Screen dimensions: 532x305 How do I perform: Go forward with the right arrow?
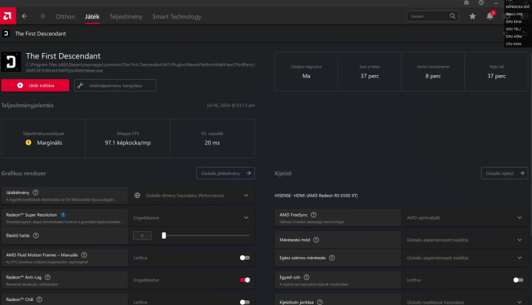[x=42, y=16]
